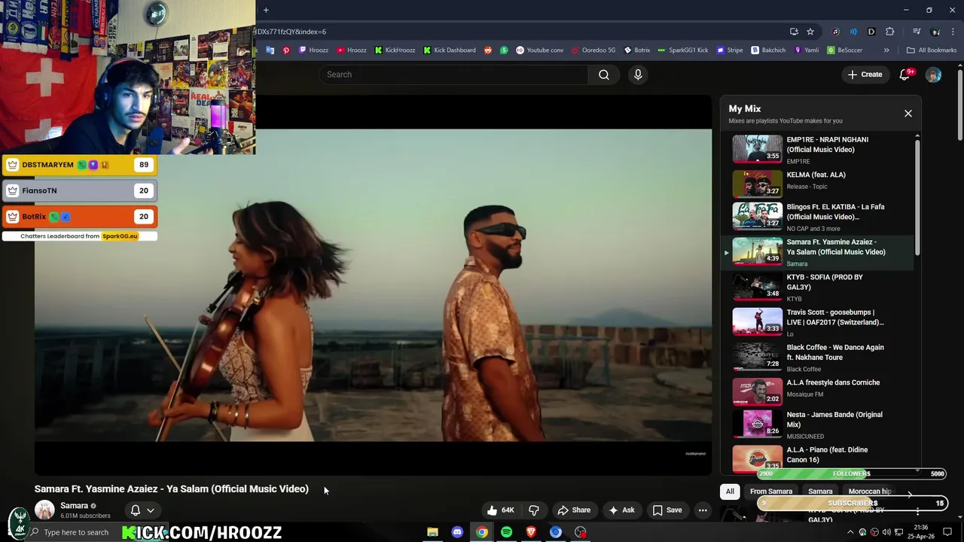964x542 pixels.
Task: Show next filter chips with right arrow
Action: pyautogui.click(x=910, y=495)
